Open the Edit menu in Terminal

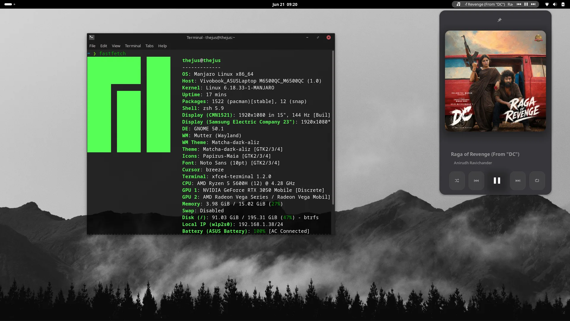(x=104, y=46)
